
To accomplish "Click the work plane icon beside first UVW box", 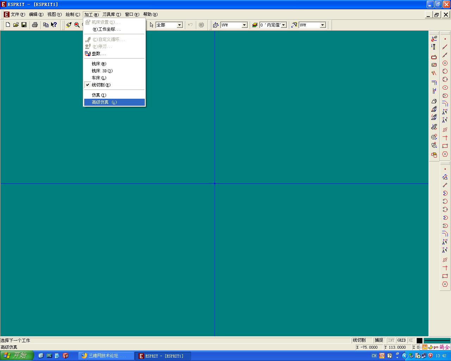I will 216,25.
